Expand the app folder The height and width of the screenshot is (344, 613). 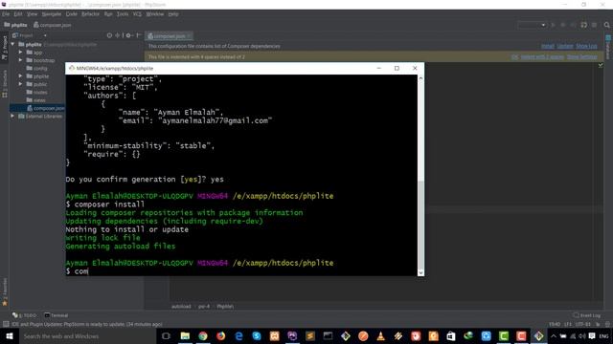pos(20,53)
